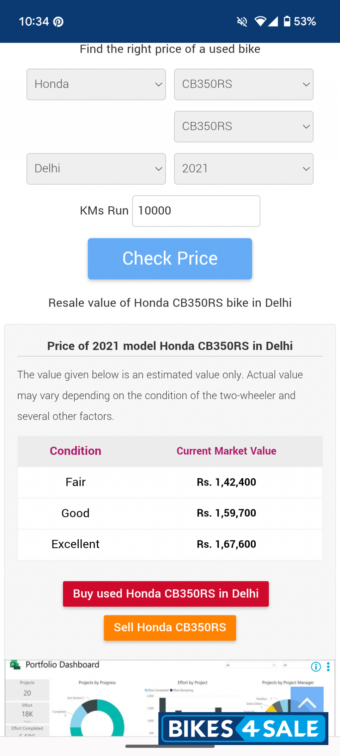Focus the KMs Run input field
The width and height of the screenshot is (340, 756).
coord(196,211)
